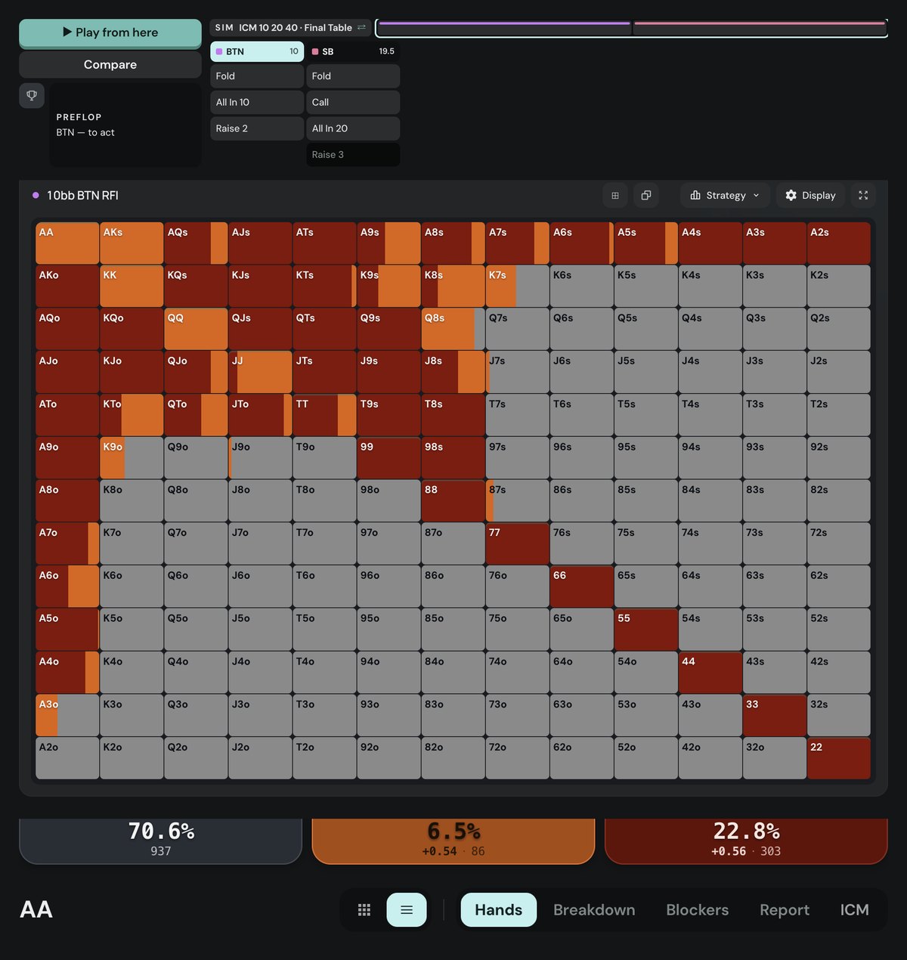This screenshot has width=907, height=960.
Task: Choose BTN Fold action
Action: [257, 76]
